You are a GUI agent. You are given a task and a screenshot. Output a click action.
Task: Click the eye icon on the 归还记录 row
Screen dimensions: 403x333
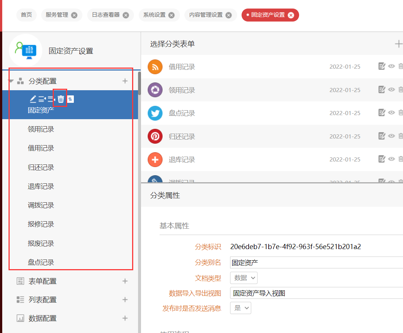pos(391,136)
